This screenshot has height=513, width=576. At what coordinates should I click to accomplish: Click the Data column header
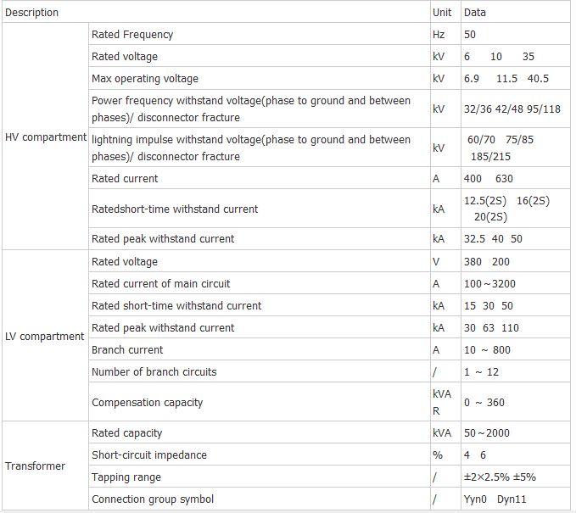(x=475, y=13)
